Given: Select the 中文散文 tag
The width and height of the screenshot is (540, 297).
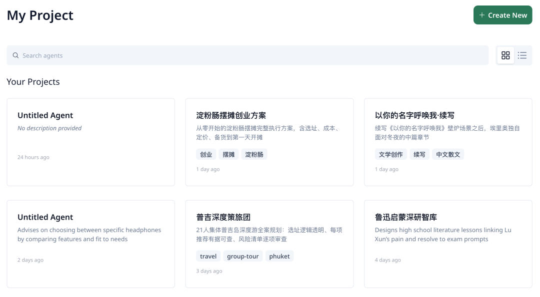Looking at the screenshot, I should tap(448, 154).
